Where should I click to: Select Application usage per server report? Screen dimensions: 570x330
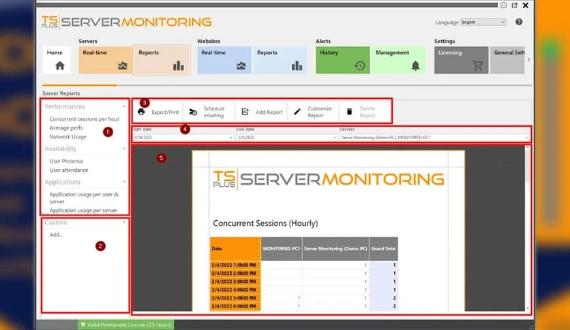83,211
